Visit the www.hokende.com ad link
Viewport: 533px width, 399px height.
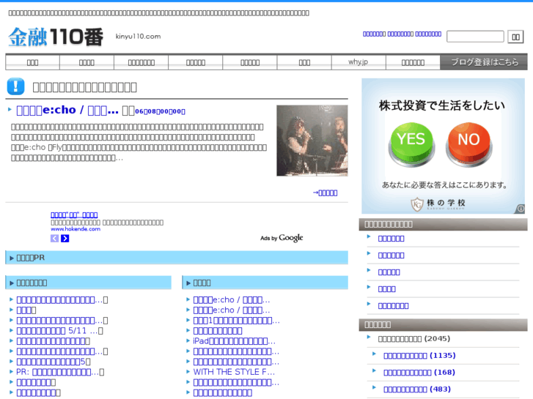76,229
